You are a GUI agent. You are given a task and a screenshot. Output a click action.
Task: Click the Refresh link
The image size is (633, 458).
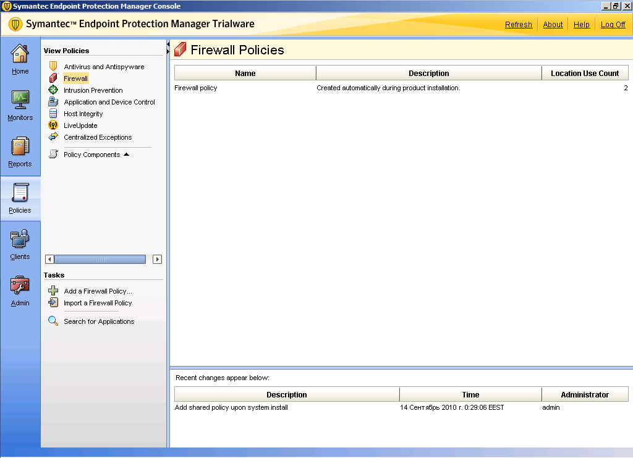click(x=519, y=24)
